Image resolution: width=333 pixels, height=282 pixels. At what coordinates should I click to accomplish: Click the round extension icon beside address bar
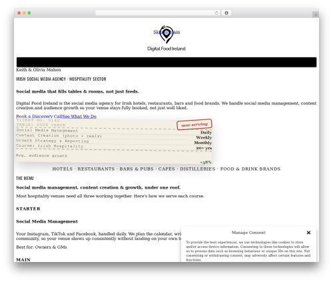(x=226, y=13)
